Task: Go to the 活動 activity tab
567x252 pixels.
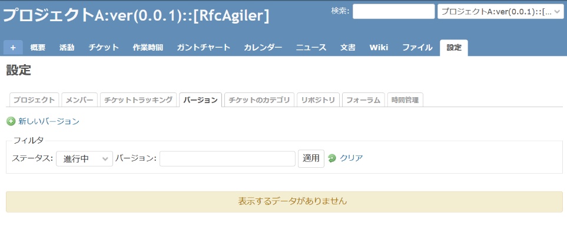Action: 67,48
